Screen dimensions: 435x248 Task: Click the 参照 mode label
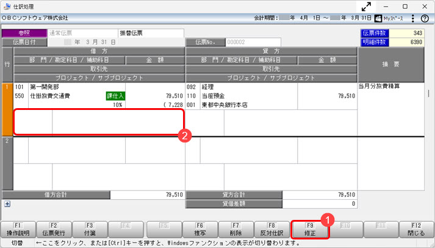24,33
